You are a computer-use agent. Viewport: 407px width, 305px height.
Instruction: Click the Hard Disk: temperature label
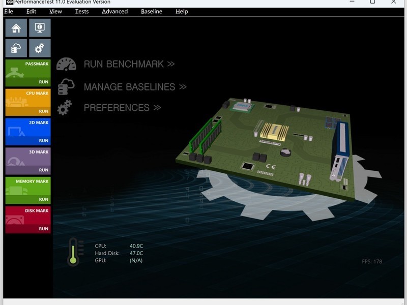pos(107,253)
